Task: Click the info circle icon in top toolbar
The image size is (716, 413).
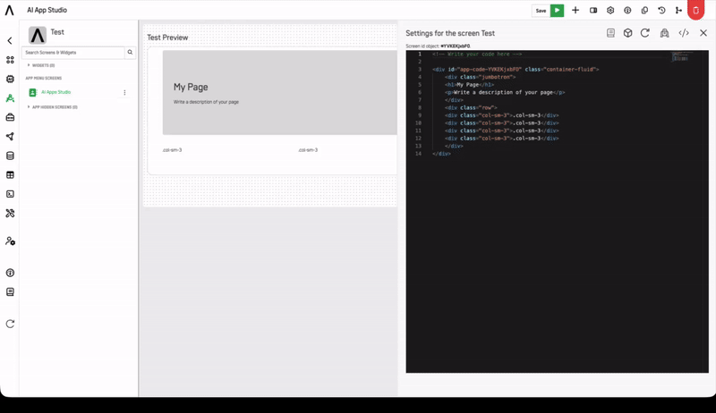Action: 627,10
